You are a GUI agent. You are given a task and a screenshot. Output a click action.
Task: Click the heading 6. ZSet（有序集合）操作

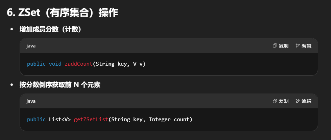click(62, 12)
